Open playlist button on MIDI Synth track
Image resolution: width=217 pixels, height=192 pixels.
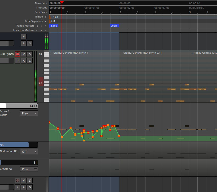click(17, 61)
